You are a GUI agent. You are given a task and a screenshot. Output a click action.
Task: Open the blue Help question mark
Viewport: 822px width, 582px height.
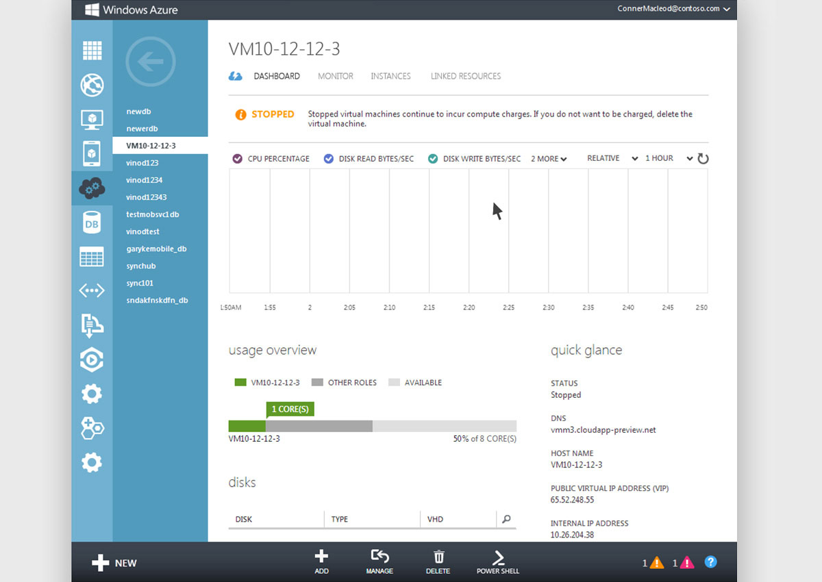click(711, 562)
